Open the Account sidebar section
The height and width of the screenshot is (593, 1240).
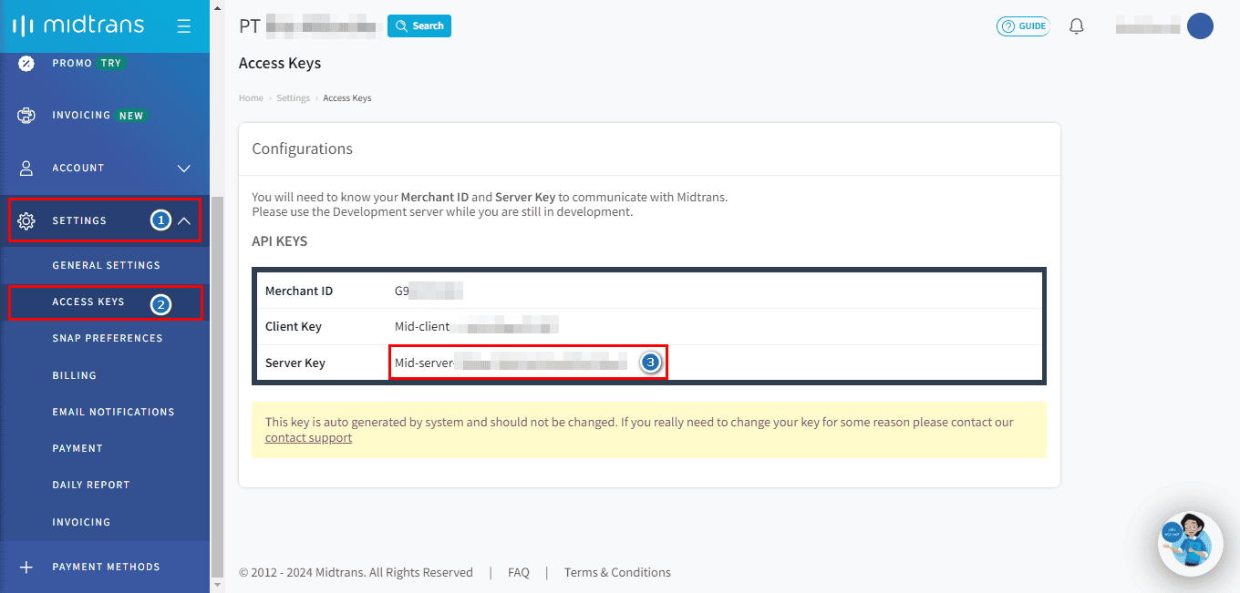[x=105, y=168]
